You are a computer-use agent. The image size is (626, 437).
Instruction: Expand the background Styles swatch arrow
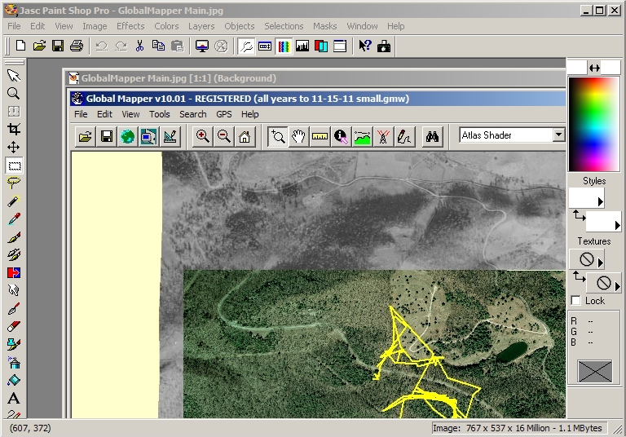pos(617,225)
